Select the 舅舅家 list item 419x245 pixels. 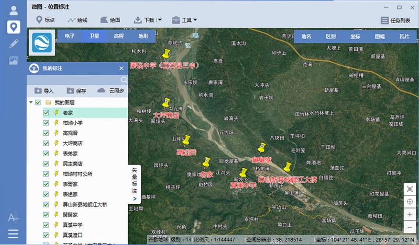click(x=85, y=215)
